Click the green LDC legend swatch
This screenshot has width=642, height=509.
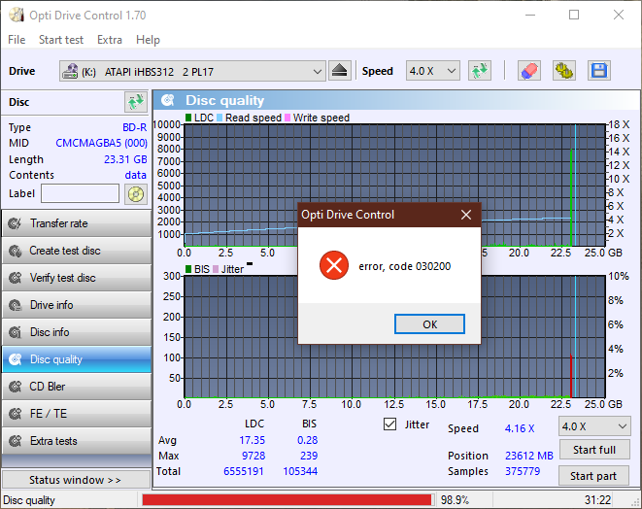click(188, 118)
